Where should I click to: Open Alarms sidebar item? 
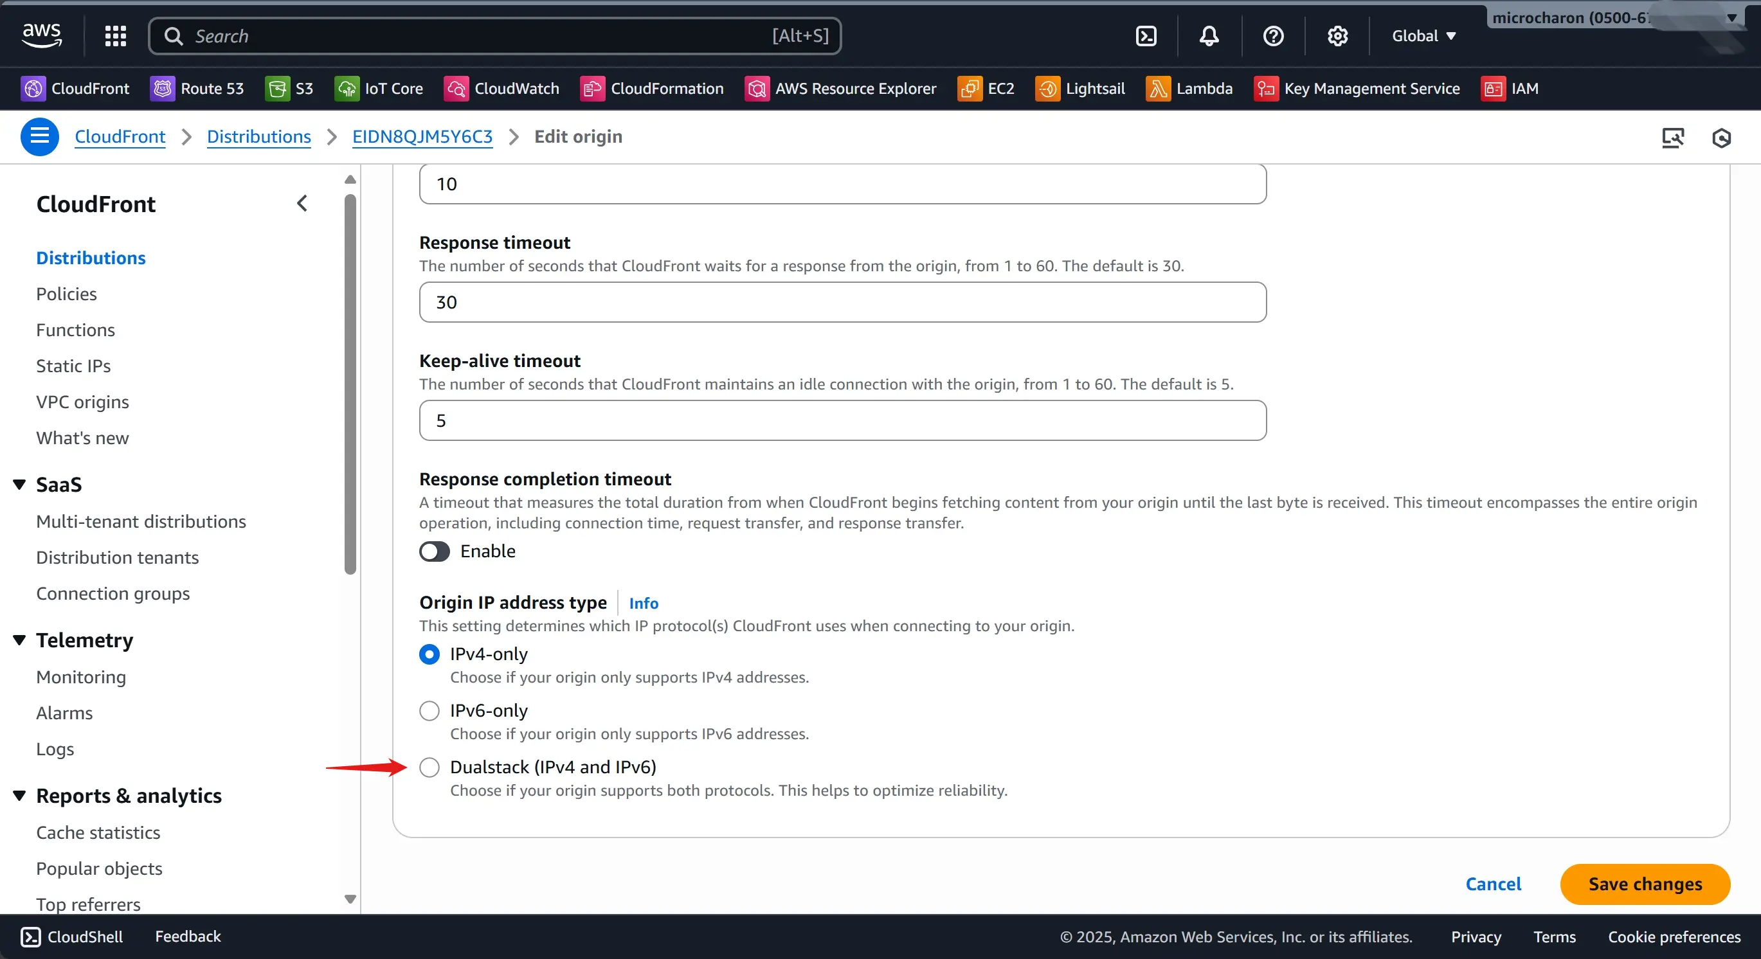click(64, 713)
